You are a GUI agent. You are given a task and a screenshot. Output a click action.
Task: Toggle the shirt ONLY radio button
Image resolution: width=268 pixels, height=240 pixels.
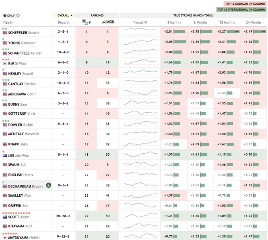[x=18, y=15]
